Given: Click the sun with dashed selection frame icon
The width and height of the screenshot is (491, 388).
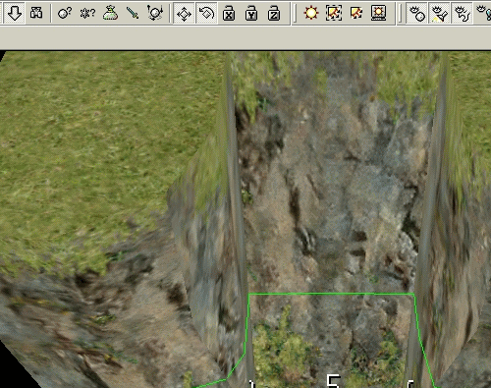Looking at the screenshot, I should (334, 13).
